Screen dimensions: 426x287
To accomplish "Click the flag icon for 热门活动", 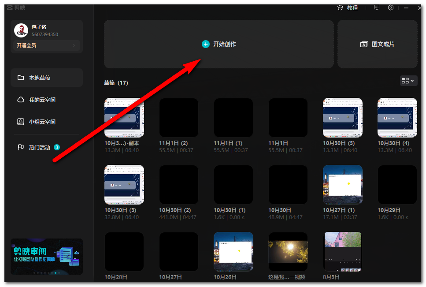I will coord(20,147).
